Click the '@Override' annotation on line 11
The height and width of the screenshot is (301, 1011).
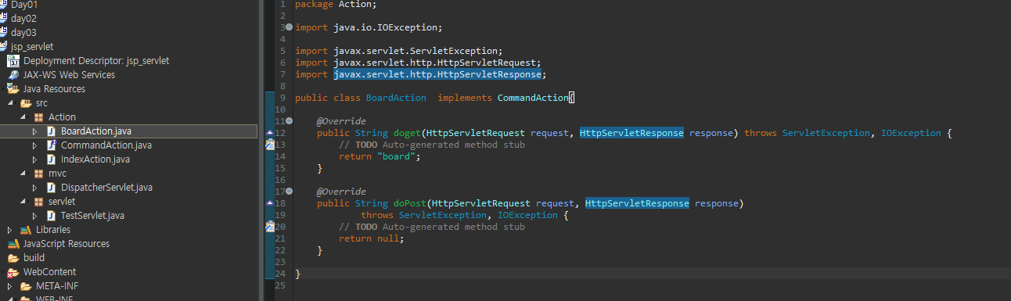[341, 121]
